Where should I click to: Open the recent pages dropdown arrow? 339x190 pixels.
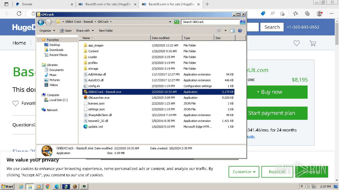53,22
